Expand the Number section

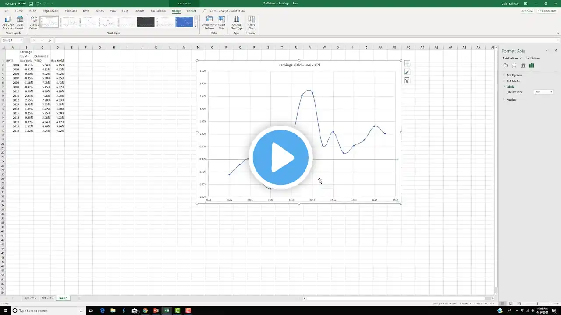[511, 100]
